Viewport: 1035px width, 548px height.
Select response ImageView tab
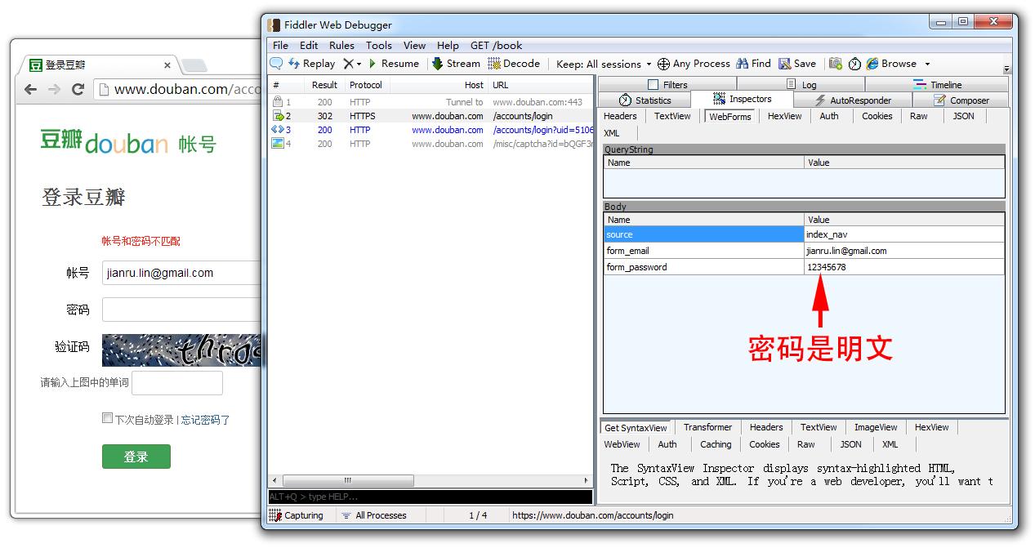876,427
